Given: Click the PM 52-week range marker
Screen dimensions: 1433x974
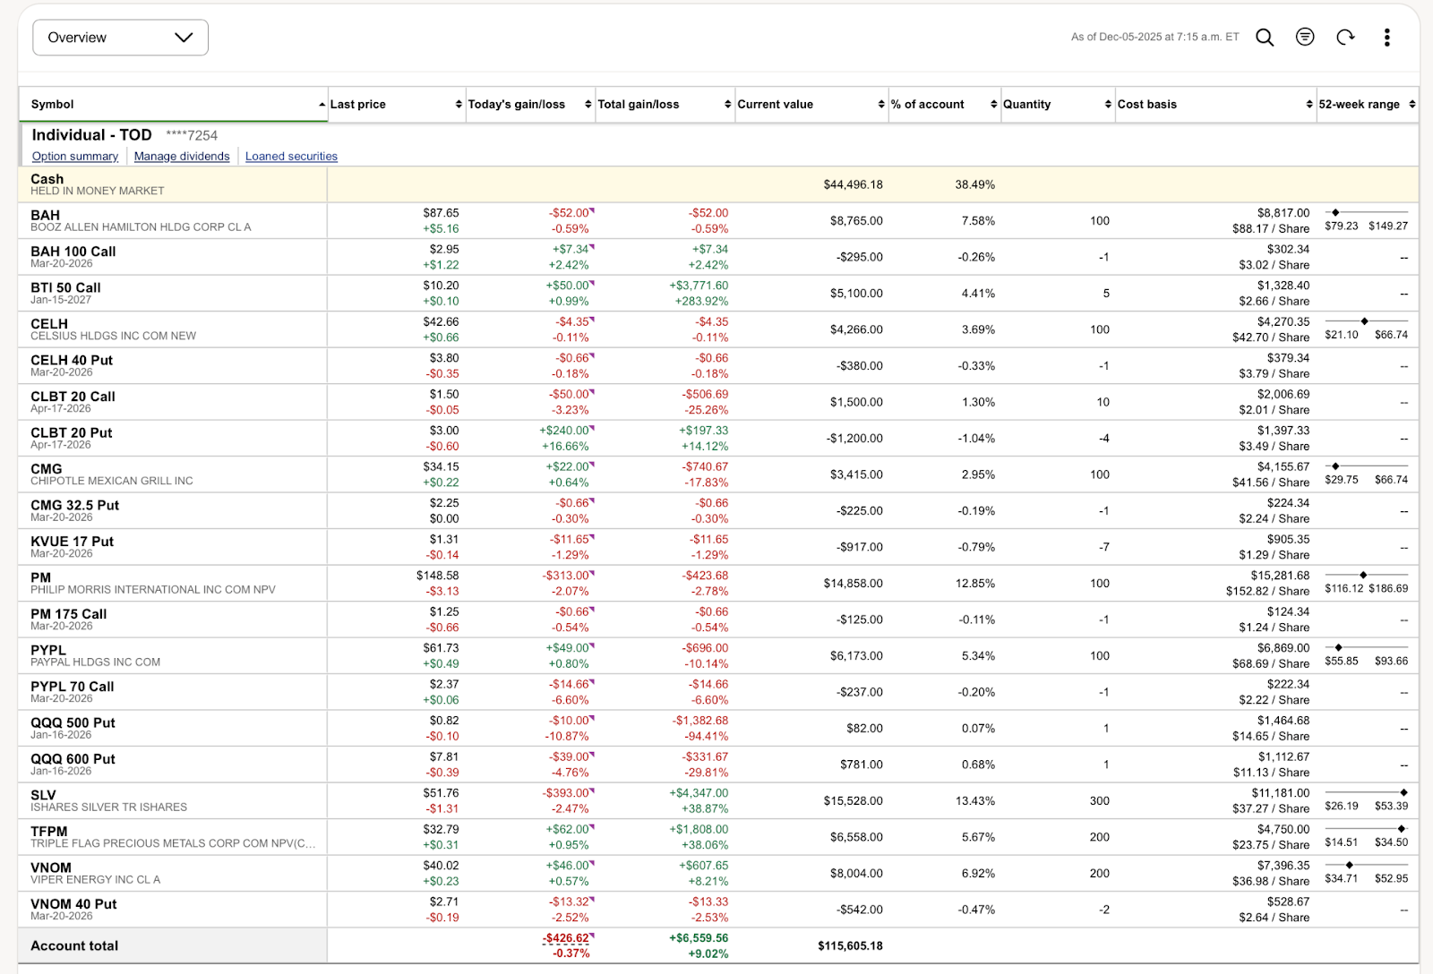Looking at the screenshot, I should pos(1363,575).
